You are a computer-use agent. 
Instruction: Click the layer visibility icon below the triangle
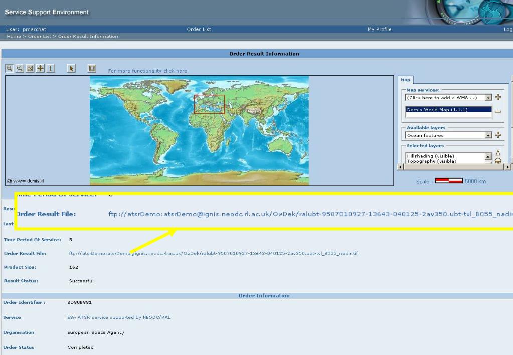[x=498, y=160]
